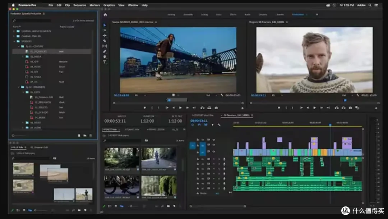Expand the CHANNEL BRAND ELEMENTS bin
This screenshot has width=388, height=219.
pyautogui.click(x=14, y=31)
